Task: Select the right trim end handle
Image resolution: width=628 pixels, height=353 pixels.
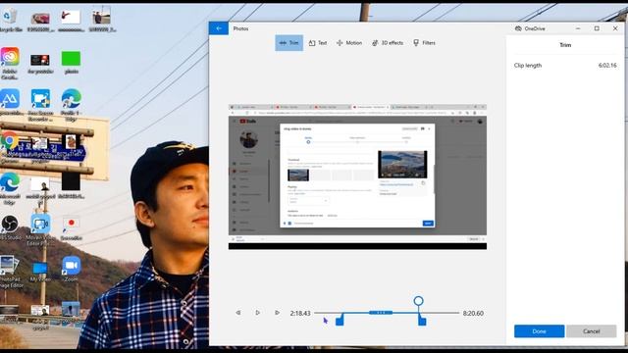Action: click(x=422, y=321)
